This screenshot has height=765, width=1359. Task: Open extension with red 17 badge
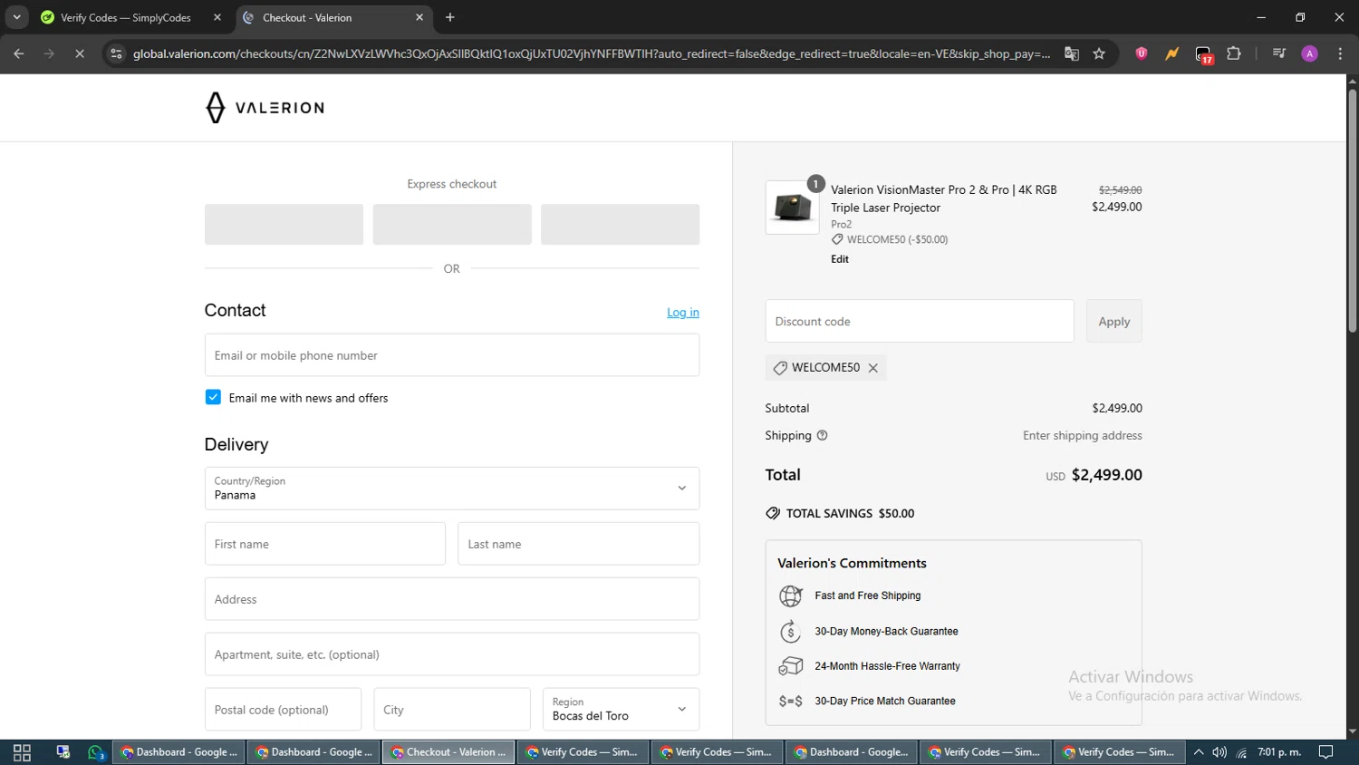(1203, 54)
